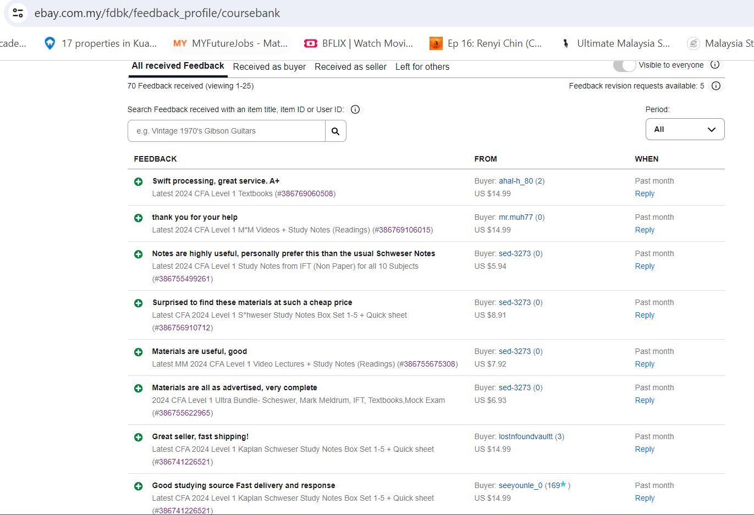The width and height of the screenshot is (754, 515).
Task: Open buyer profile ahal-h_80
Action: (516, 181)
